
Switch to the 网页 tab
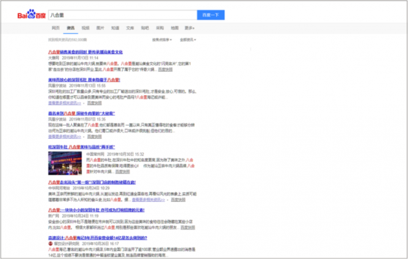tap(56, 28)
